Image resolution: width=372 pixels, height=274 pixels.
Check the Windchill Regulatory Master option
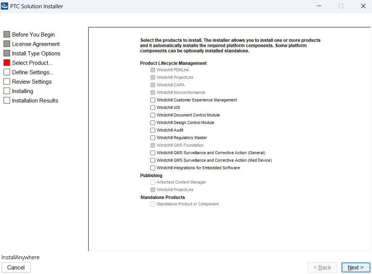pyautogui.click(x=153, y=138)
